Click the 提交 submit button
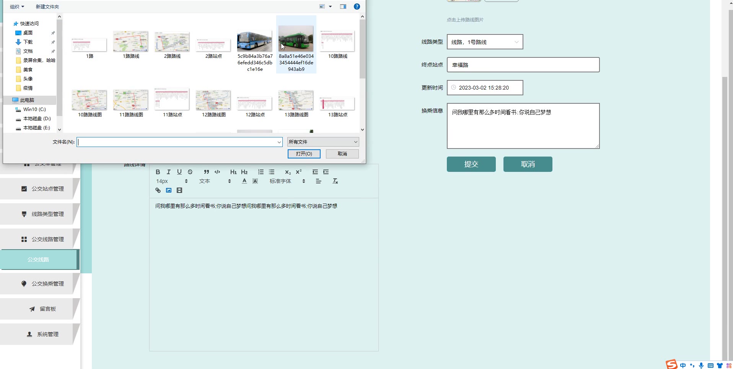Viewport: 733px width, 369px height. point(471,164)
